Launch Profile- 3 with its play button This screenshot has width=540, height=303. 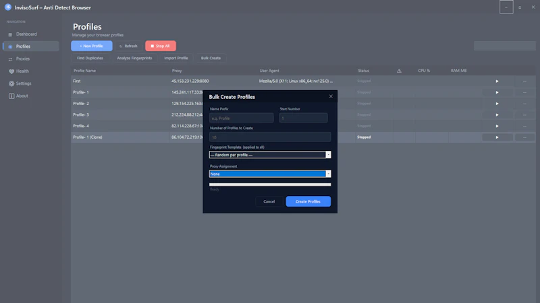click(497, 114)
